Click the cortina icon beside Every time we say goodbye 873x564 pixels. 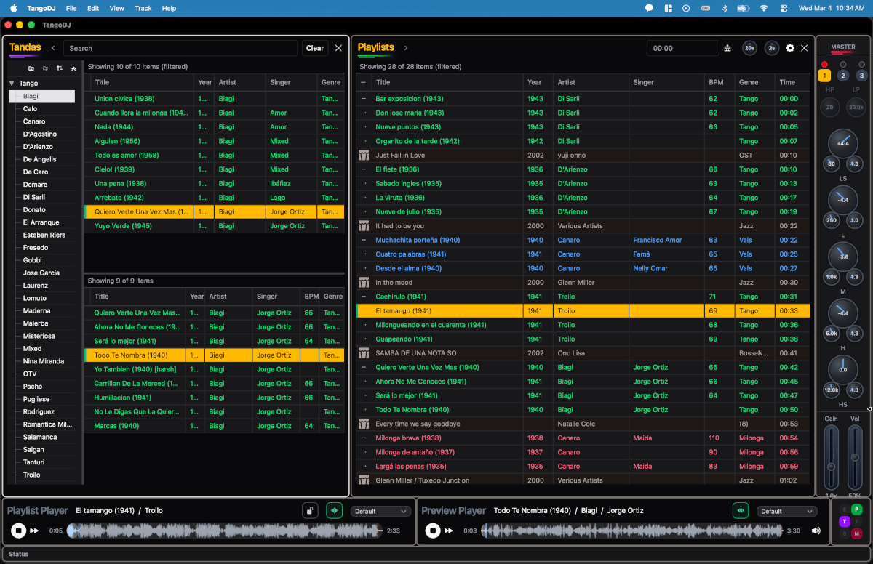[x=364, y=424]
